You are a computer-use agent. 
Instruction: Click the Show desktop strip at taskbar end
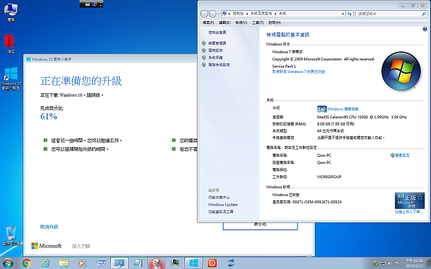[x=429, y=263]
